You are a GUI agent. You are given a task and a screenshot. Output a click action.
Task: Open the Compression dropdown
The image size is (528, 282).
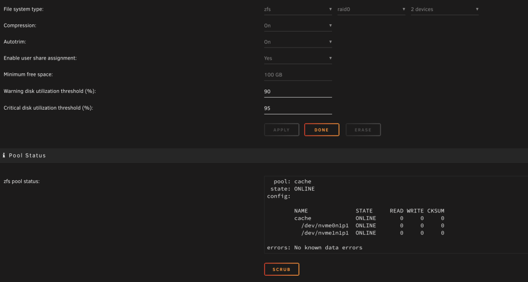[x=298, y=25]
